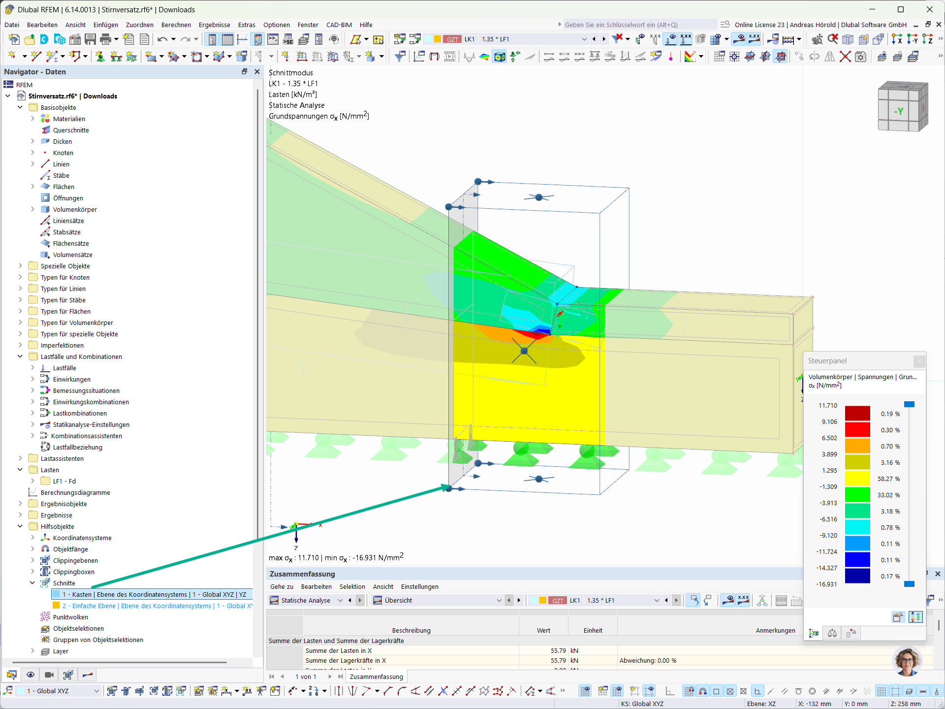This screenshot has width=945, height=709.
Task: Click the new nodal support icon
Action: pyautogui.click(x=100, y=57)
